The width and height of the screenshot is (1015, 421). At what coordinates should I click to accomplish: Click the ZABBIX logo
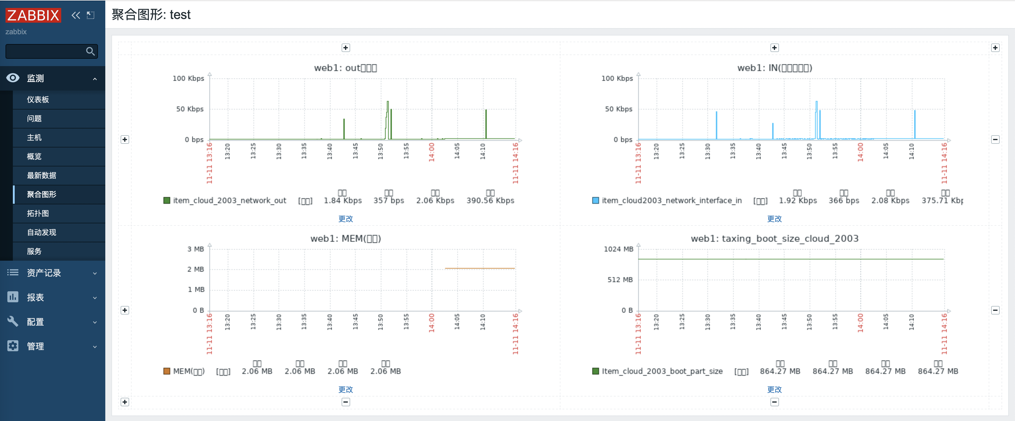click(33, 15)
